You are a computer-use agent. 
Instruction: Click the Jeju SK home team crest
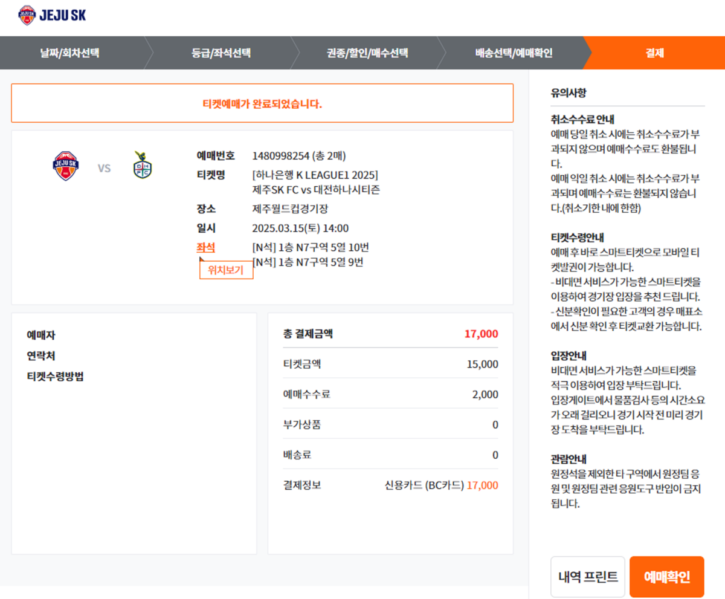pos(66,166)
